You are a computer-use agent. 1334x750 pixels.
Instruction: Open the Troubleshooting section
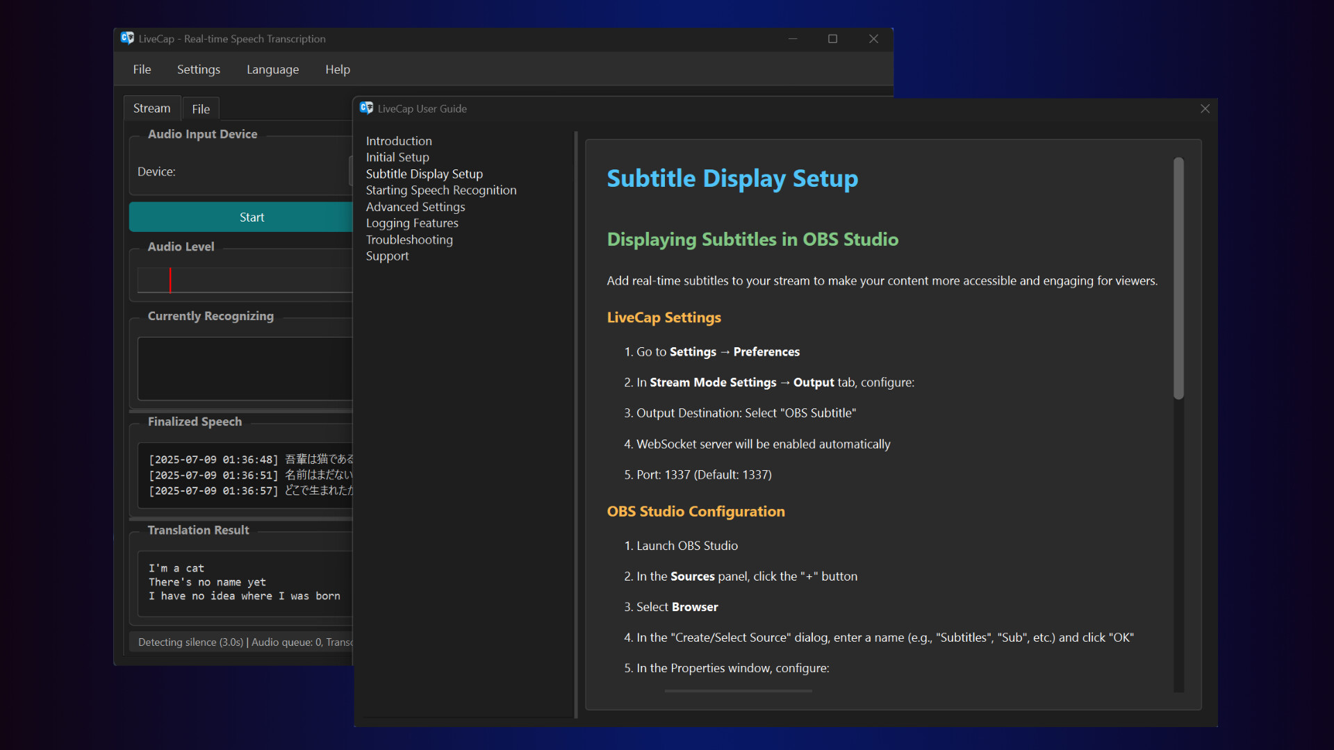click(409, 240)
